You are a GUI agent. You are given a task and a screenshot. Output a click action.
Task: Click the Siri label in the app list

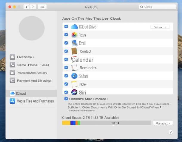pos(82,93)
